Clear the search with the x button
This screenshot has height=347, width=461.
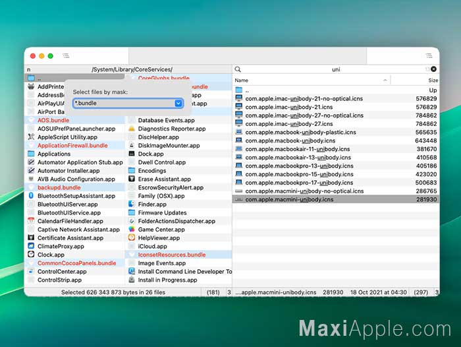coord(433,69)
